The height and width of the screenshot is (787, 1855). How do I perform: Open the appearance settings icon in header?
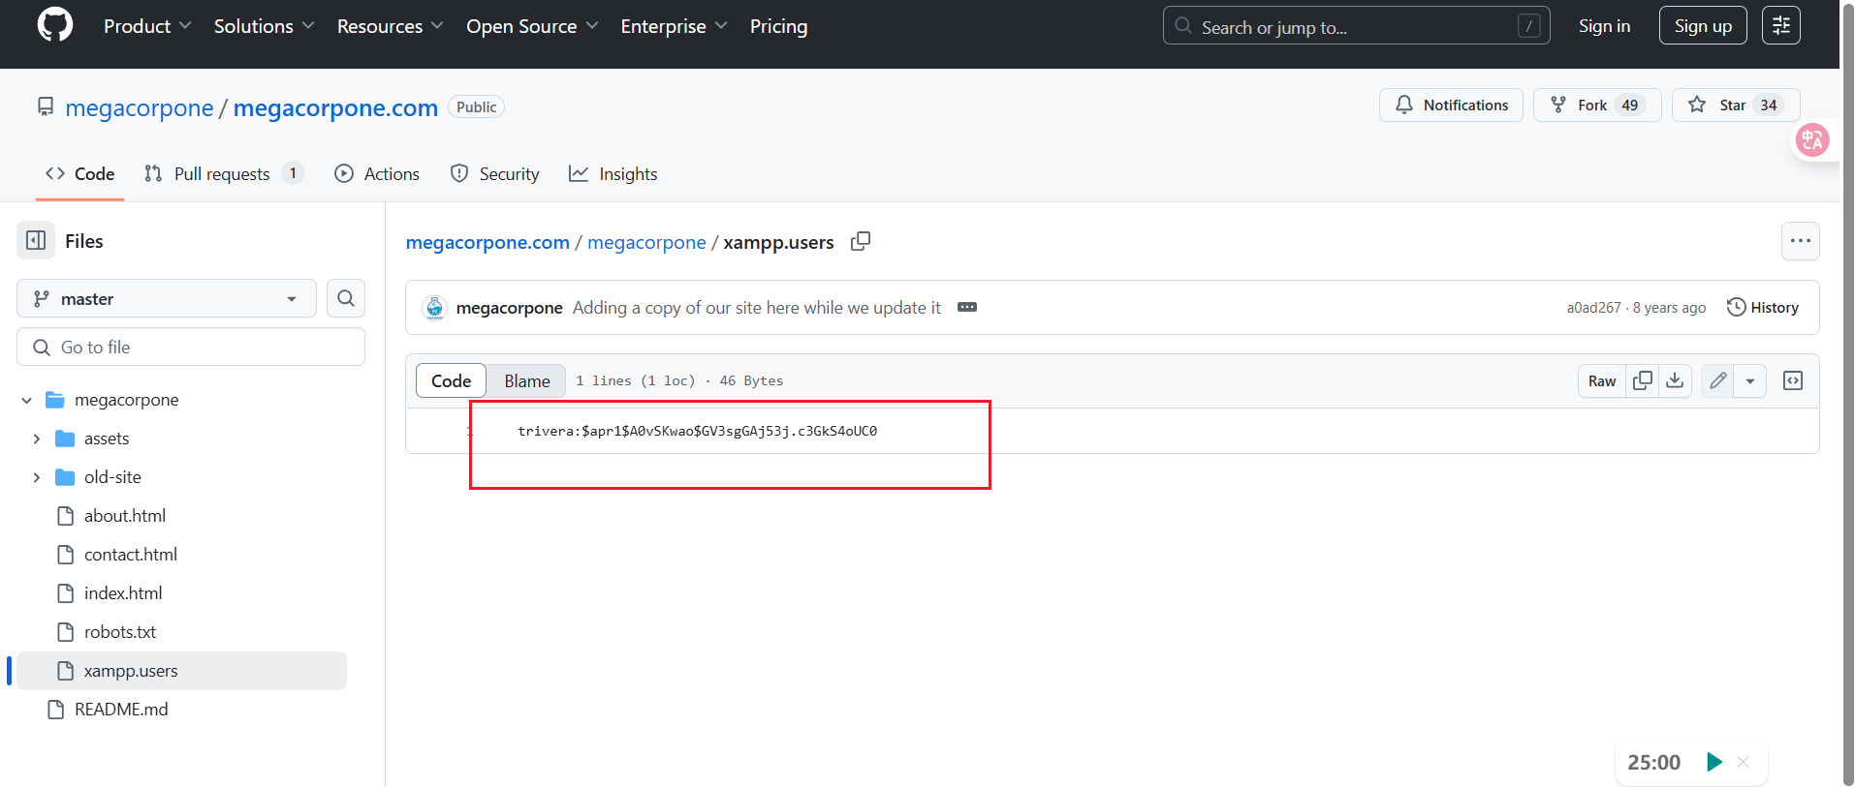tap(1781, 26)
